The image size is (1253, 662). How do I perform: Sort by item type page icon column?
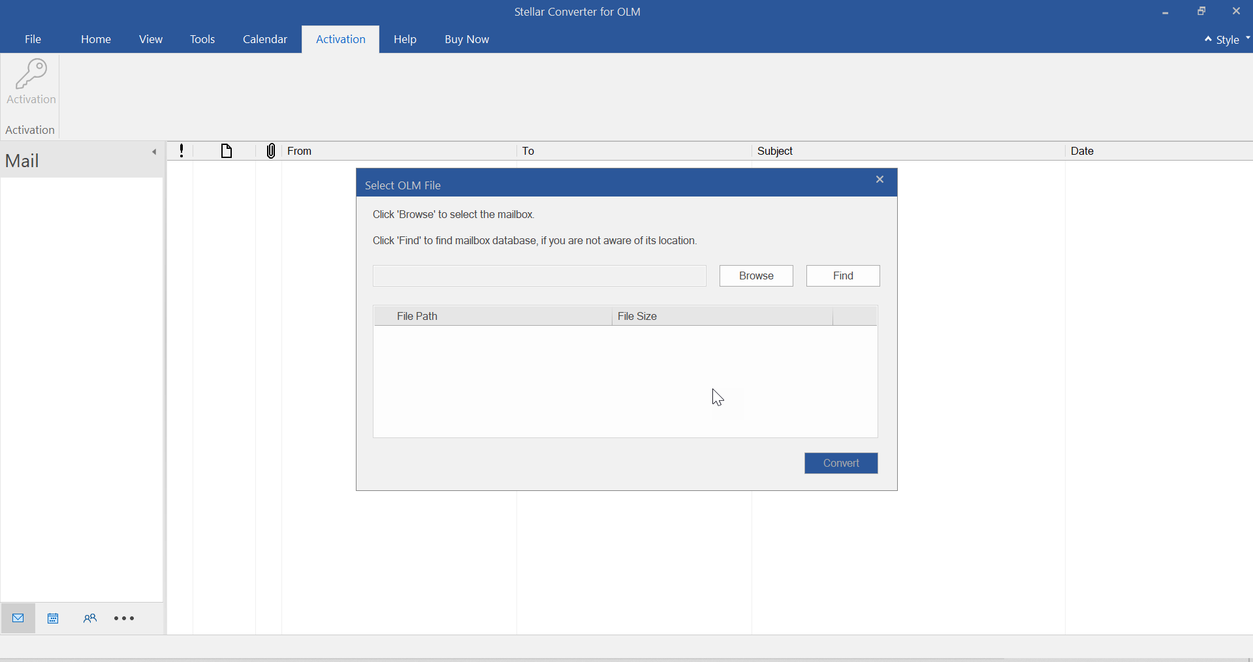pos(226,151)
